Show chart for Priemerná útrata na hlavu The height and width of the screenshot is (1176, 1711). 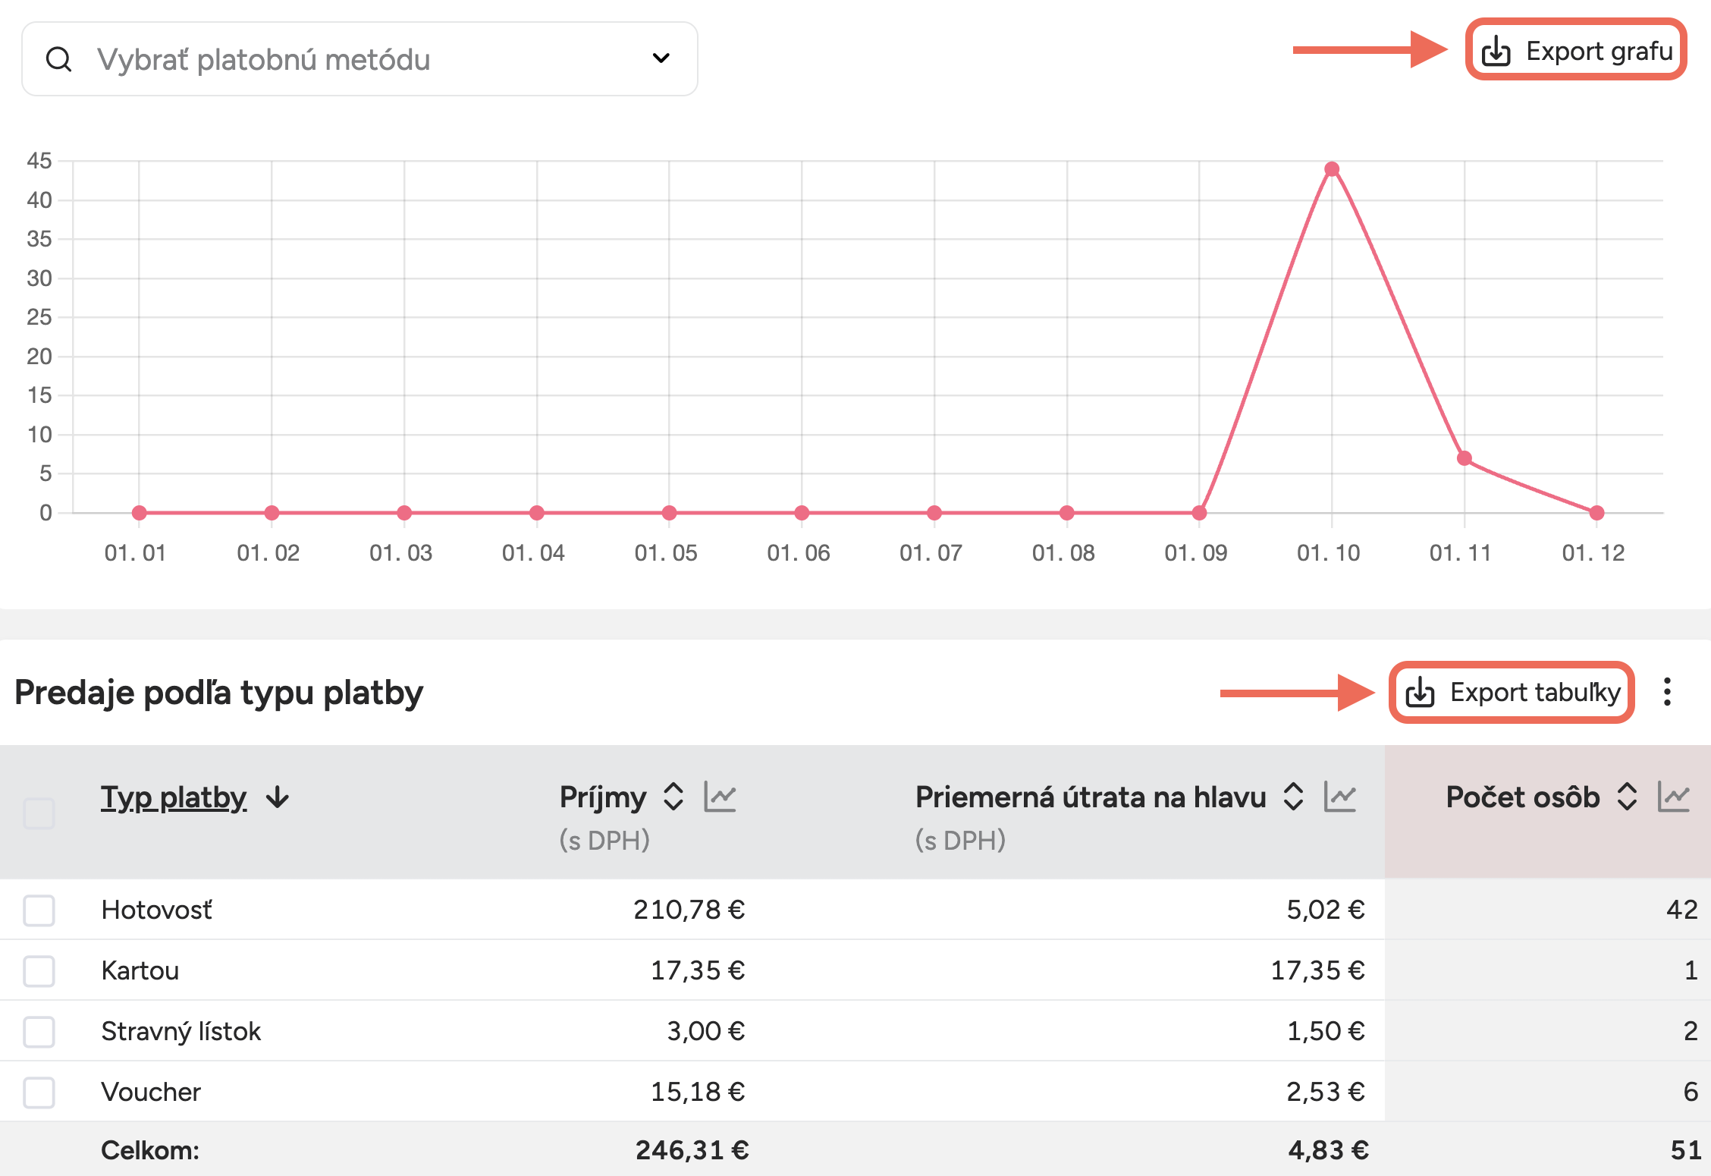pos(1339,797)
